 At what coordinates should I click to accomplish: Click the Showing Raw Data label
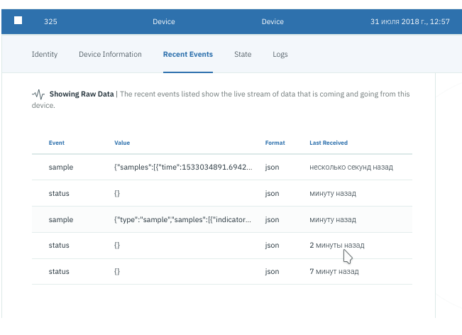click(x=82, y=94)
